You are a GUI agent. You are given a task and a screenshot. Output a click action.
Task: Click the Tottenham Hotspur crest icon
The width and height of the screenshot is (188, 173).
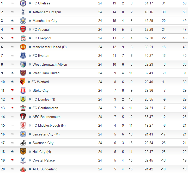[23, 12]
